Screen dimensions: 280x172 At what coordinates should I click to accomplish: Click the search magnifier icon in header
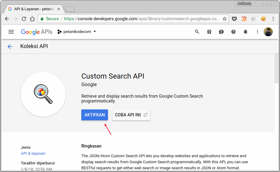(x=197, y=32)
